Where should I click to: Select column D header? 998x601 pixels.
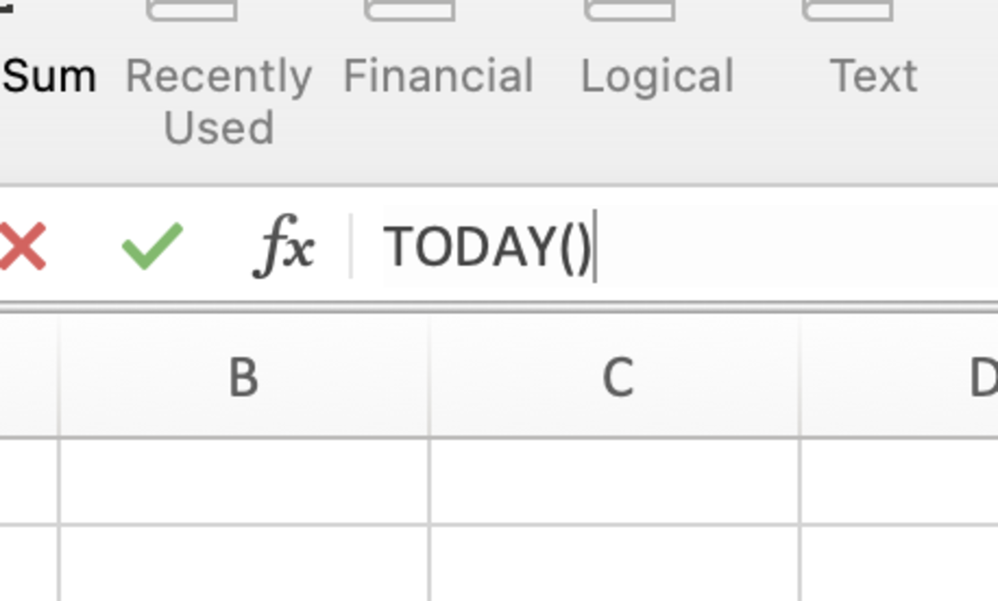pos(899,377)
